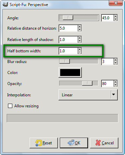Viewport: 125px width, 155px height.
Task: Confirm with the OK button
Action: [x=74, y=143]
